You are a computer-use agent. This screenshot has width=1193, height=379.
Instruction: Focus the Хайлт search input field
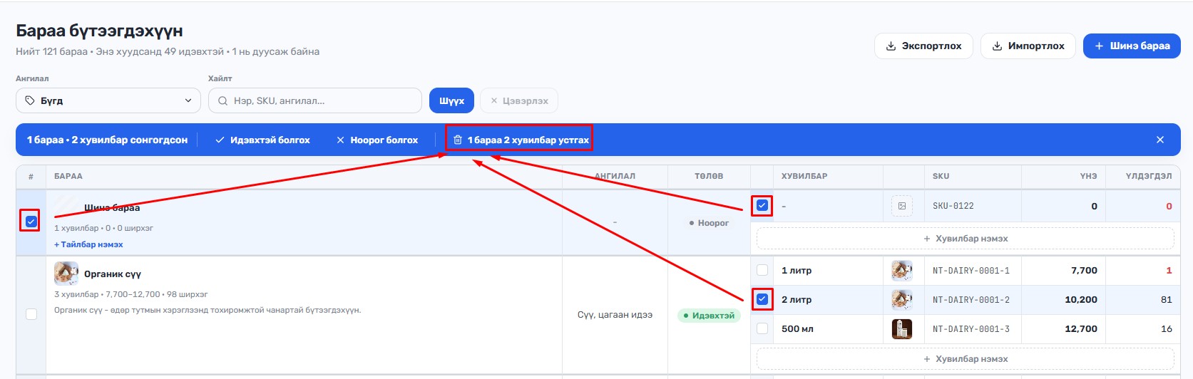coord(315,100)
